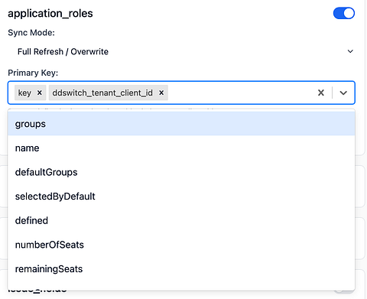Choose groups from the key options
Screen dimensions: 367x299
coord(181,124)
